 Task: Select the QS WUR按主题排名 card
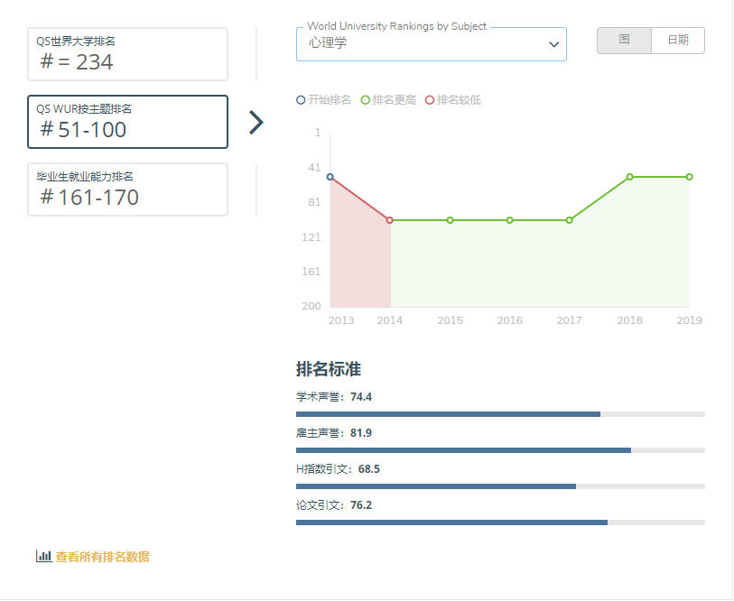(127, 122)
